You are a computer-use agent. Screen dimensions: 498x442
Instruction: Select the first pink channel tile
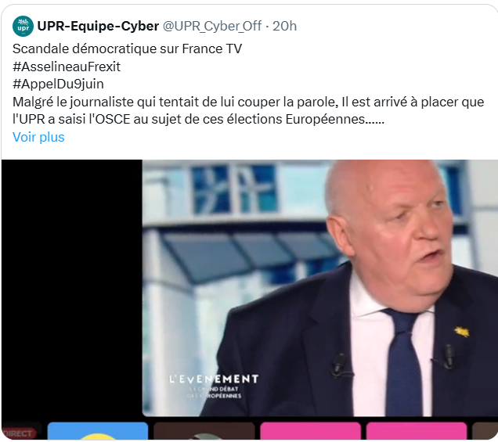(311, 431)
